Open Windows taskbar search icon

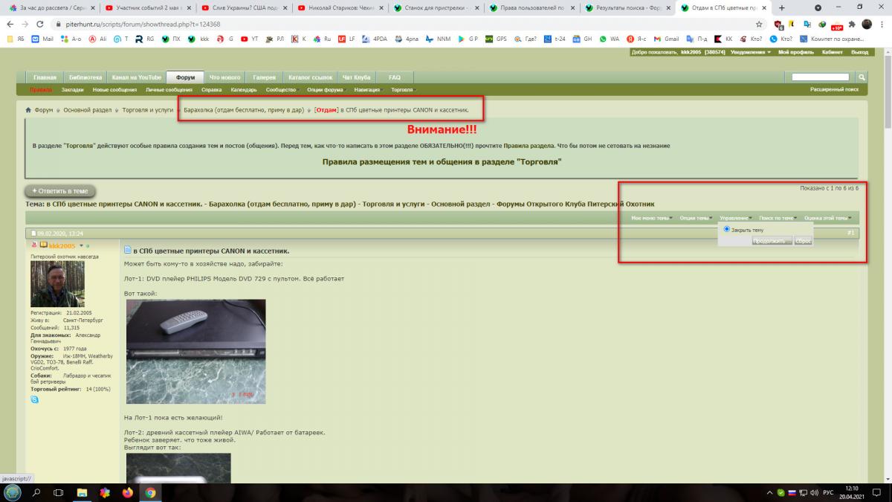tap(36, 492)
